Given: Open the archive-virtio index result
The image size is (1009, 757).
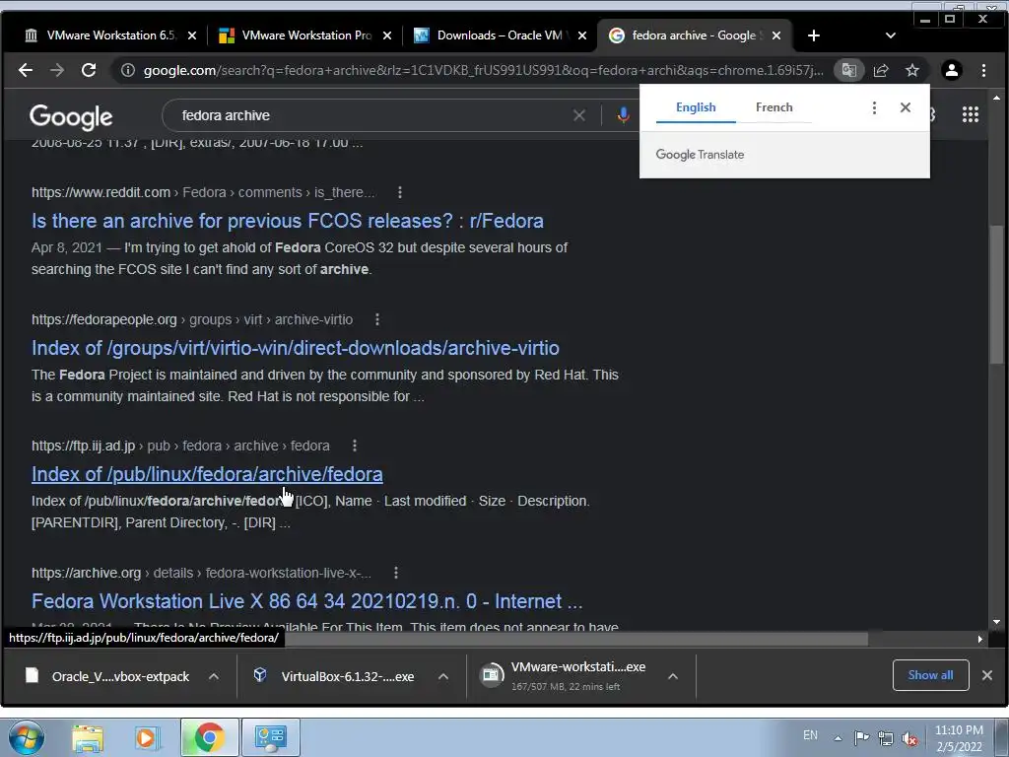Looking at the screenshot, I should click(x=296, y=348).
